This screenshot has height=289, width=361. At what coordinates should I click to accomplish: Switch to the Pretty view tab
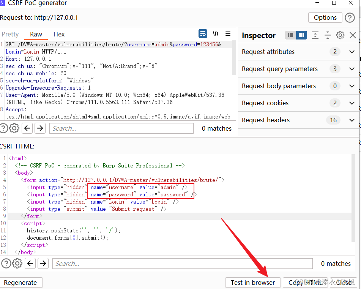[10, 34]
